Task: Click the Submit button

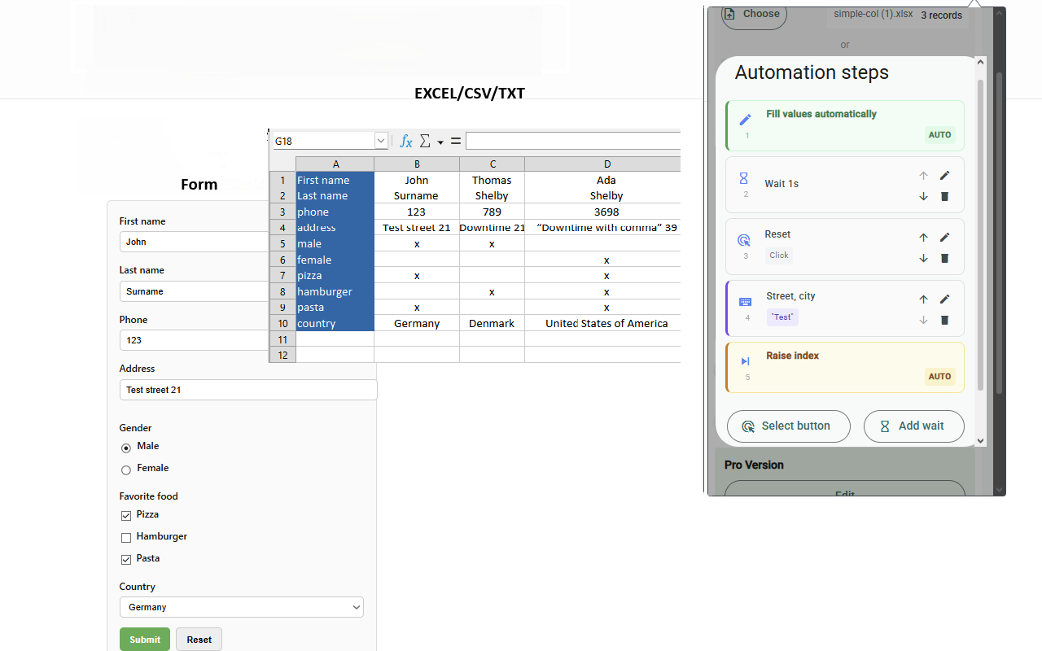Action: point(145,640)
